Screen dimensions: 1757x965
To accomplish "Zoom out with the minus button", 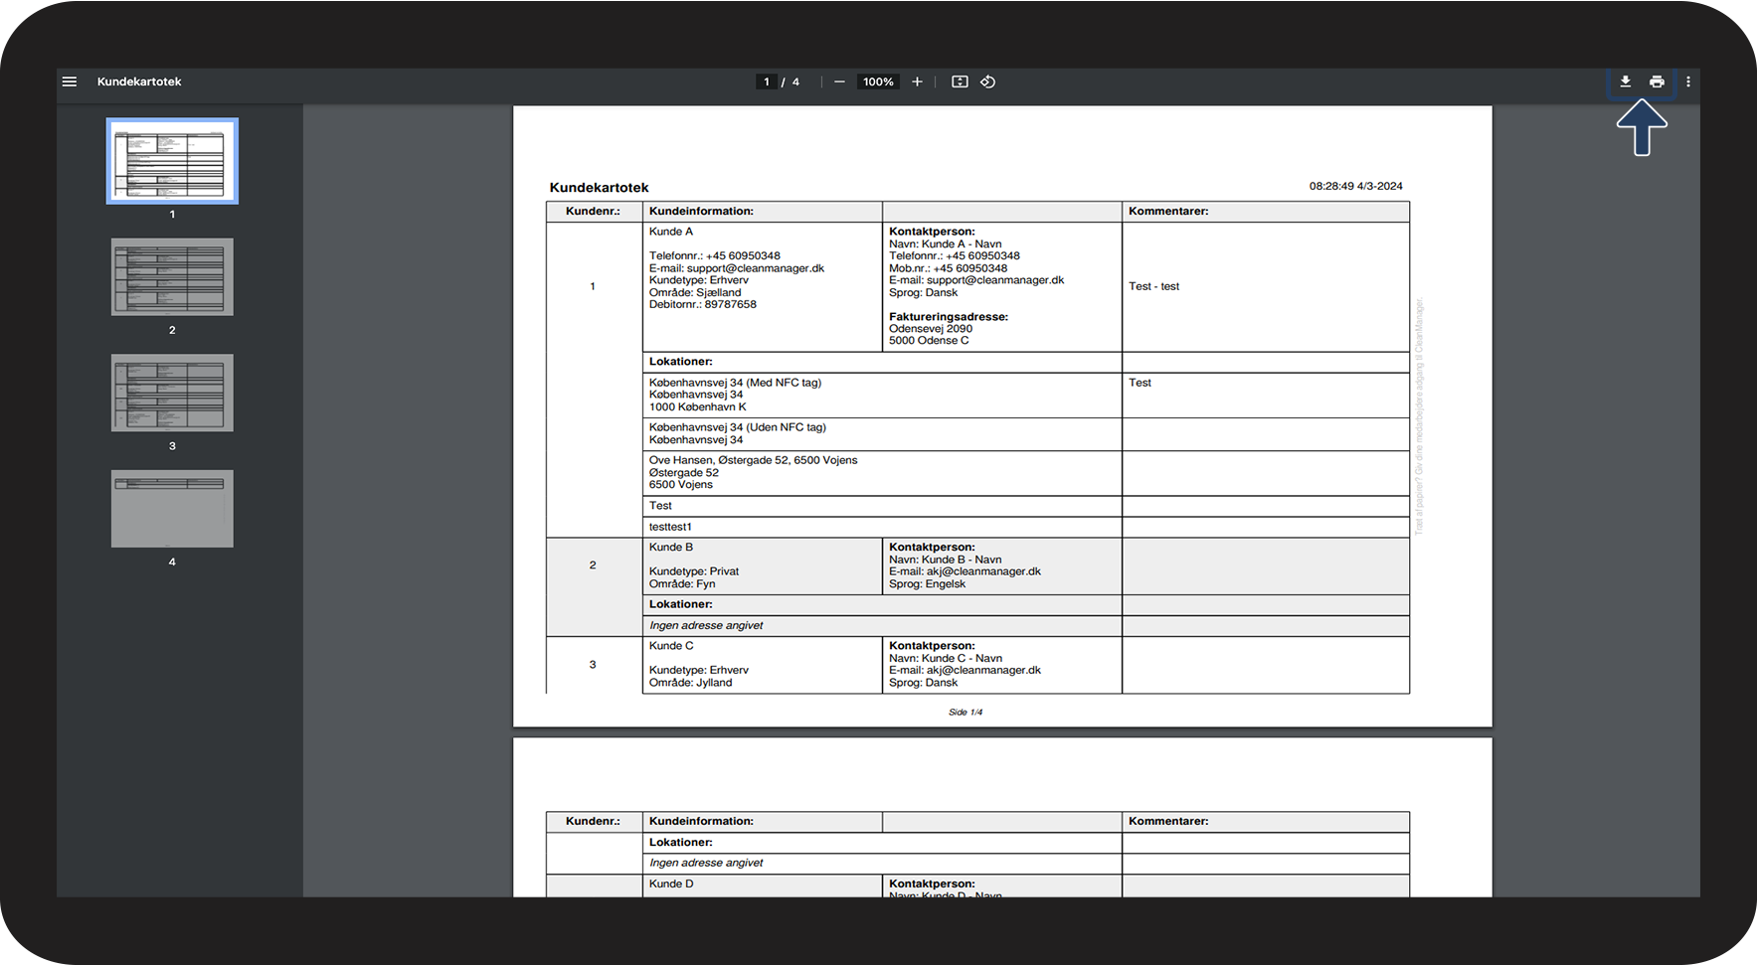I will [839, 81].
